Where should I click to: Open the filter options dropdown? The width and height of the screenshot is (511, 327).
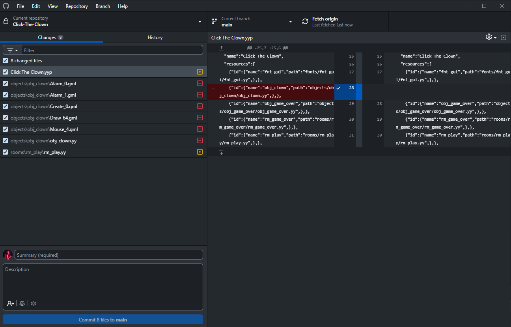13,50
